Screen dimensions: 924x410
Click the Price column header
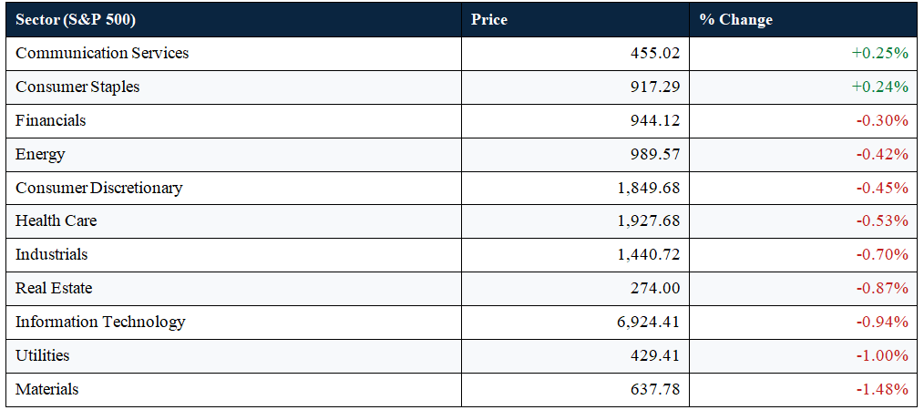click(489, 19)
